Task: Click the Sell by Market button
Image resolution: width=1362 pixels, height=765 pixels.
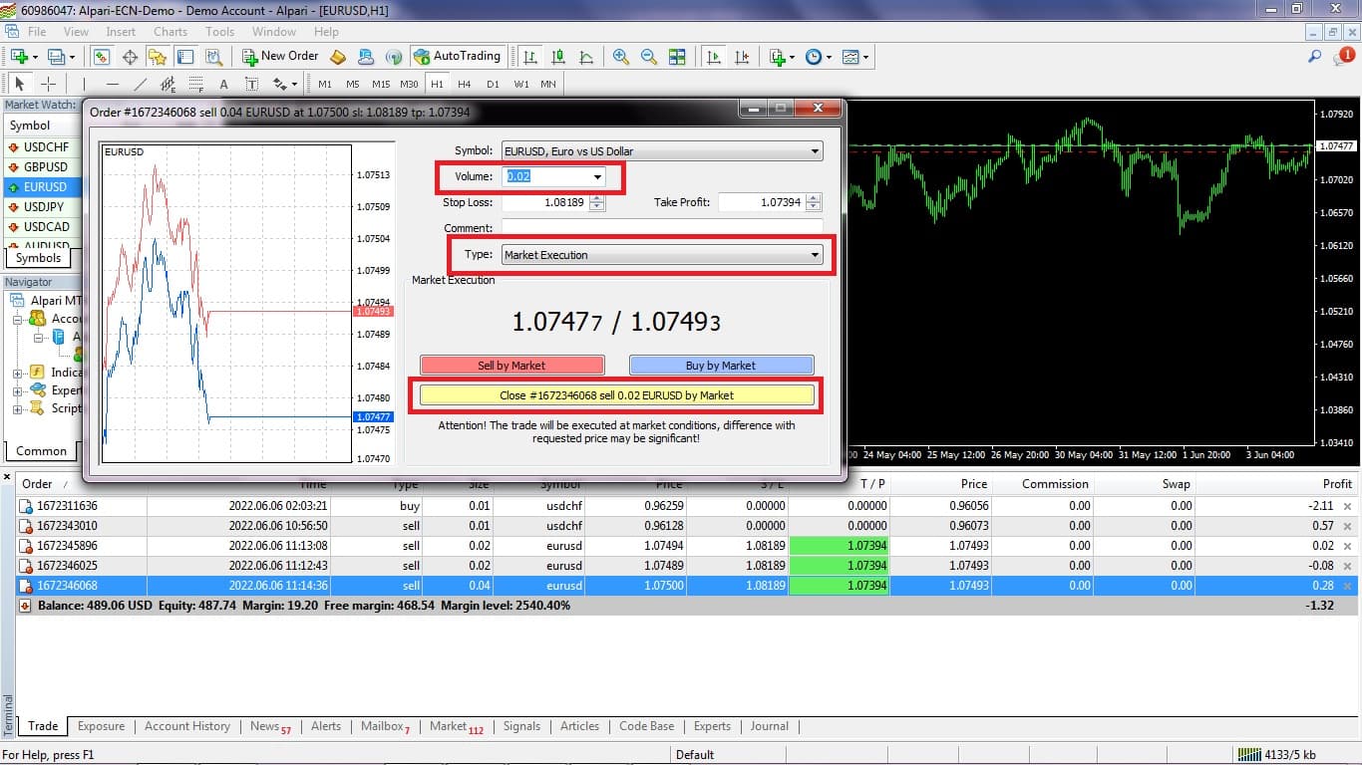Action: click(511, 366)
